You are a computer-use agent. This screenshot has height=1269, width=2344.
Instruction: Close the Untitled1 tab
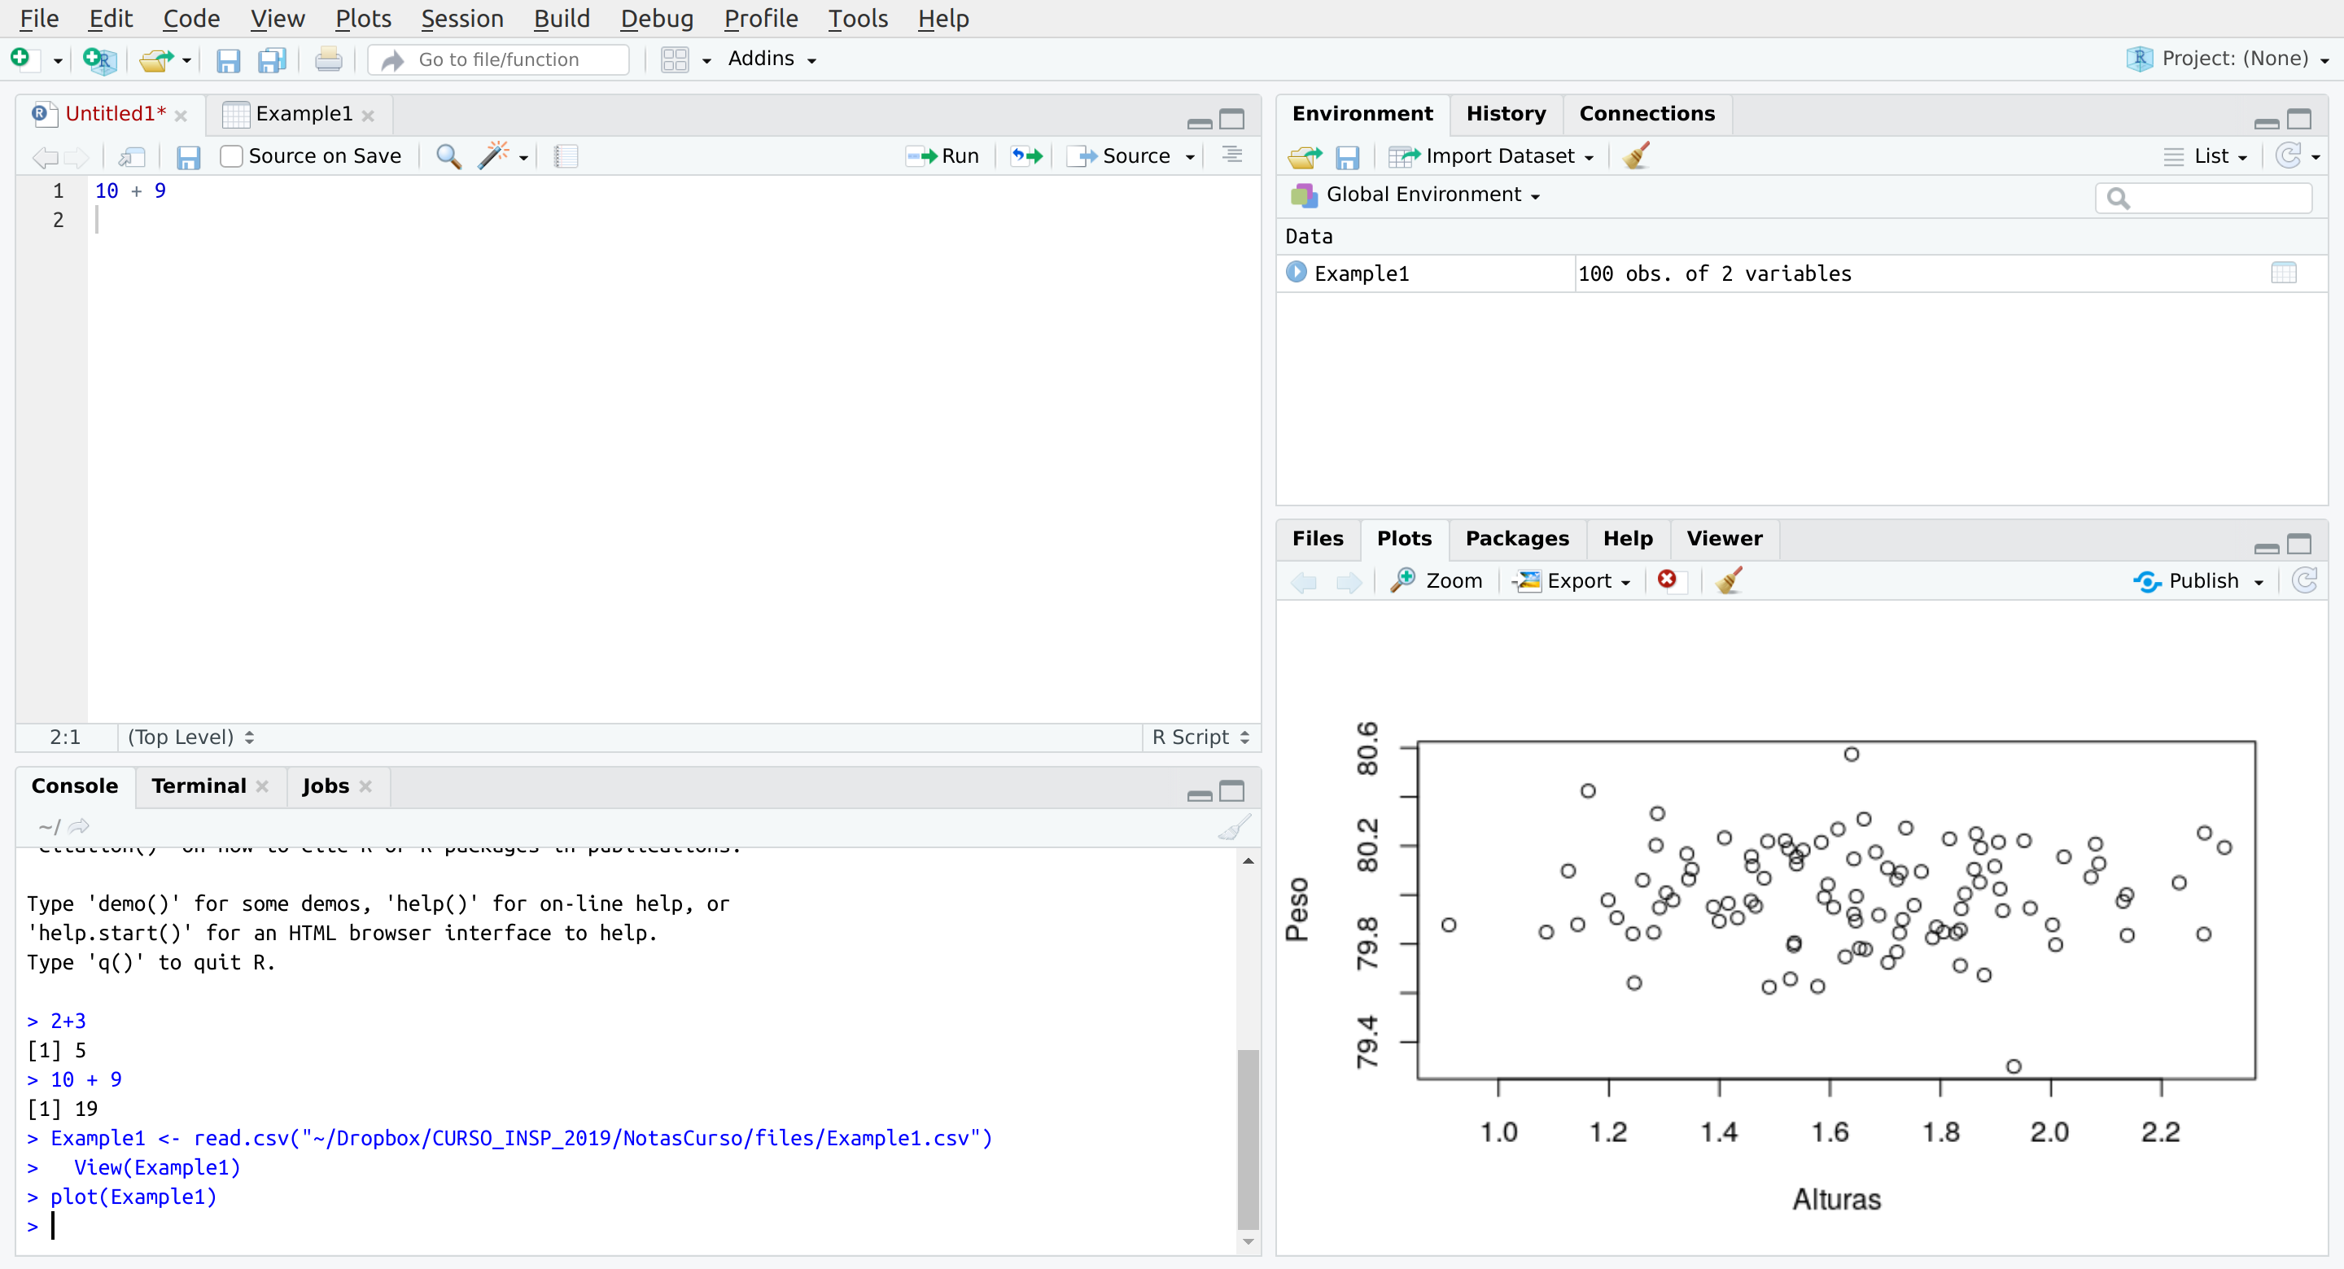click(x=181, y=116)
